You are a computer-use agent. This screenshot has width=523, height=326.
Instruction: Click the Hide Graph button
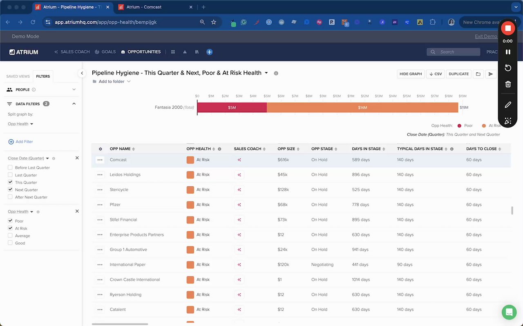pos(410,74)
